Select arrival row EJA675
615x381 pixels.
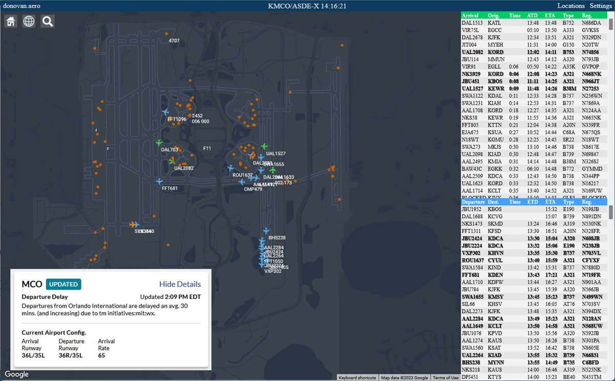[535, 132]
